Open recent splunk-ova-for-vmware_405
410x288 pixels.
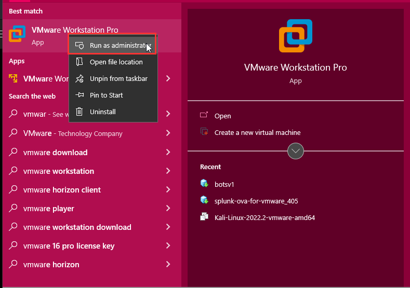pyautogui.click(x=256, y=201)
